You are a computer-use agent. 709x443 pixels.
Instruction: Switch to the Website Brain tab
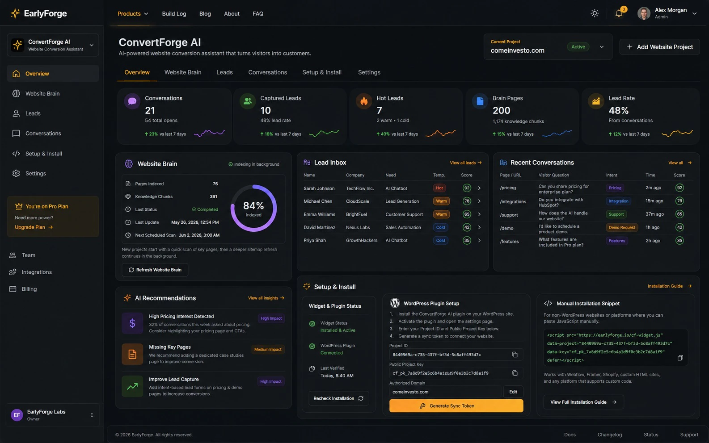[183, 72]
